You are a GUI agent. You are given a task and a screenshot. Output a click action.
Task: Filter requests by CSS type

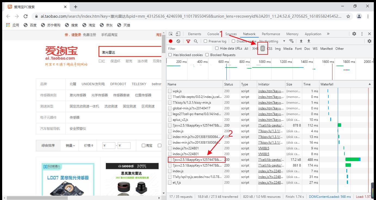click(269, 49)
